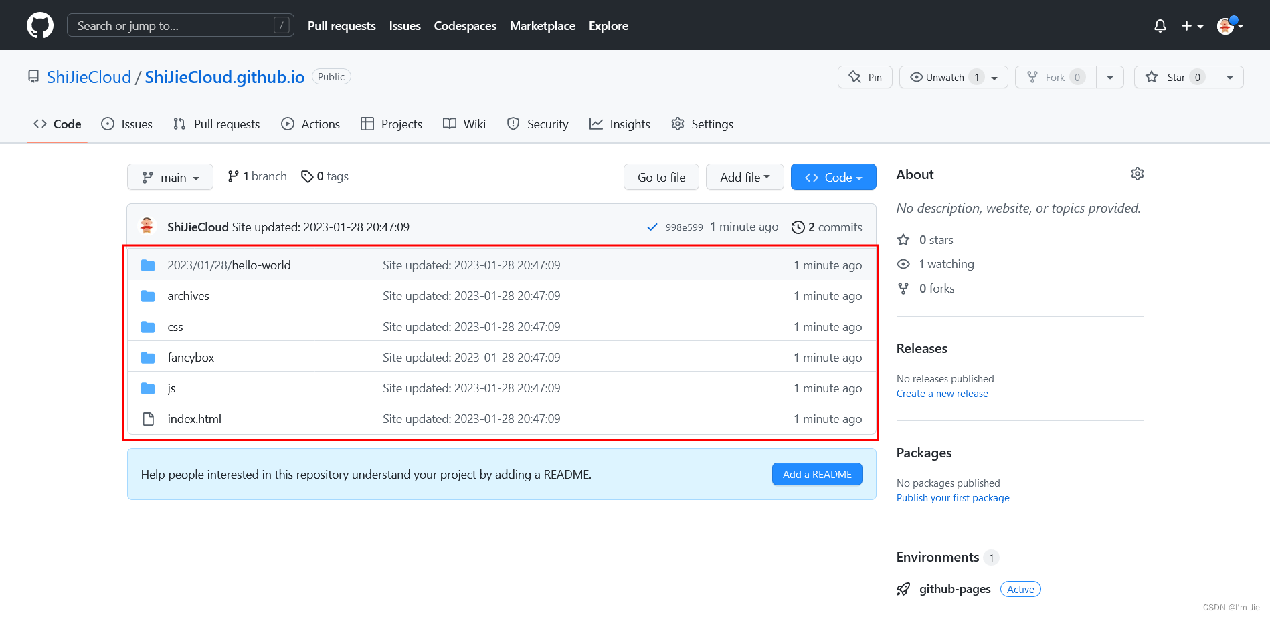Open Pull requests in top navigation

[341, 26]
